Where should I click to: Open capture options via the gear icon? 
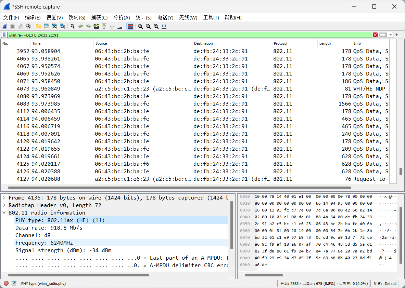(28, 26)
